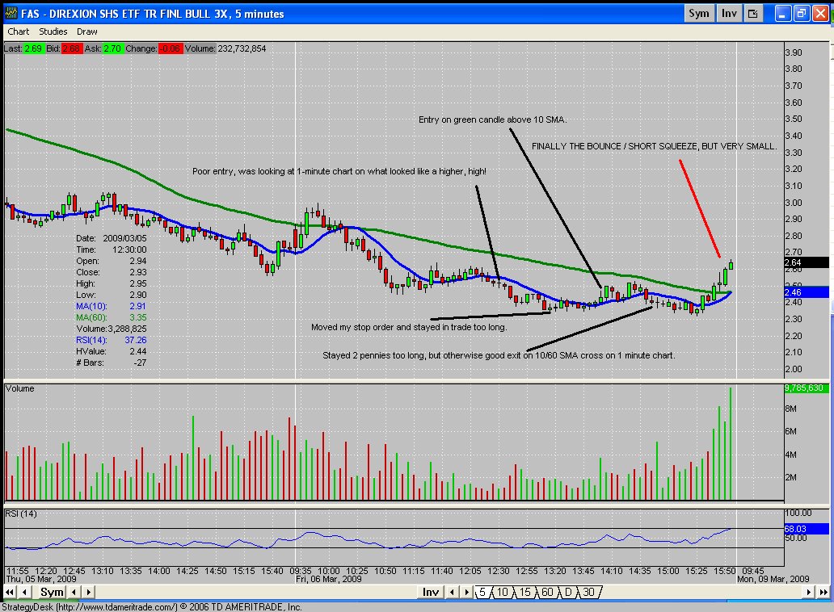Open the Chart menu
Screen dimensions: 834x612
click(18, 31)
